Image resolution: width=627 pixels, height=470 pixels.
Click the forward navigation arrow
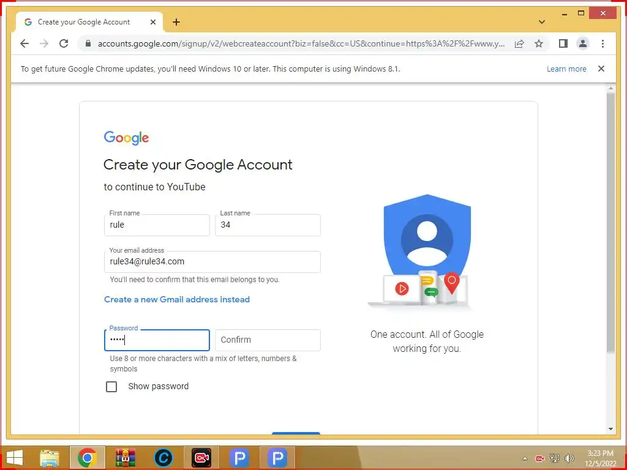click(44, 43)
